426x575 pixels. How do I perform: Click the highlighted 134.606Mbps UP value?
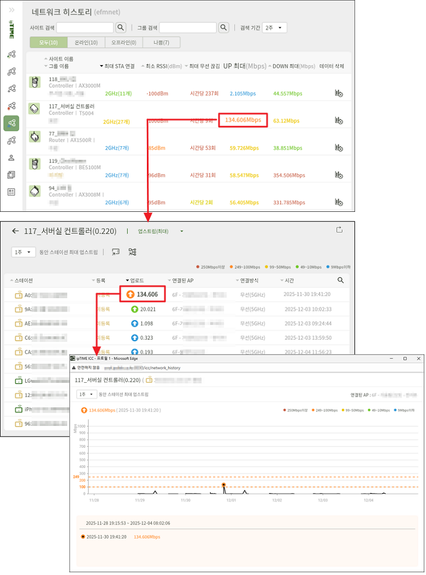(243, 120)
